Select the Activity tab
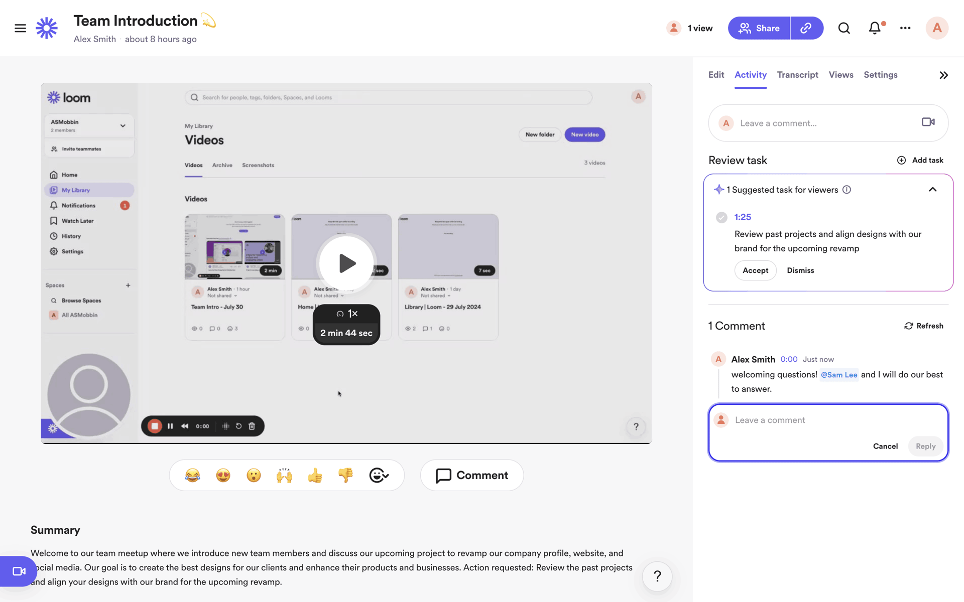964x602 pixels. coord(751,75)
